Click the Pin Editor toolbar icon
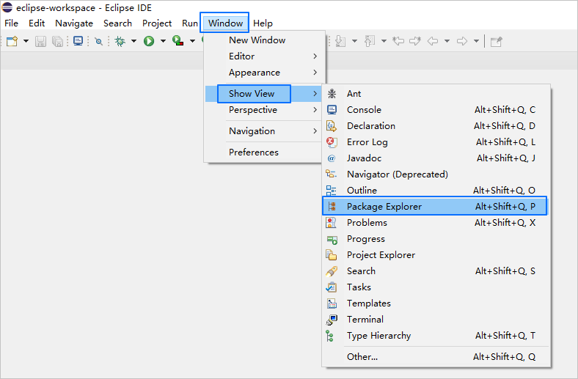The height and width of the screenshot is (379, 578). [x=497, y=41]
